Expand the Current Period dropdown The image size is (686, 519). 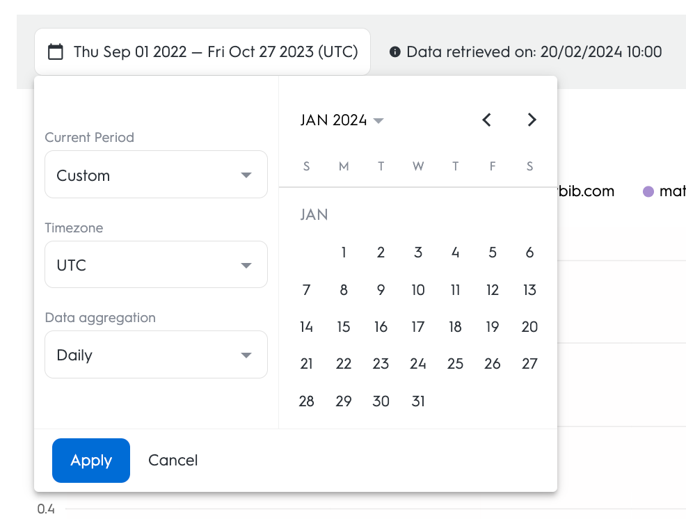point(156,175)
